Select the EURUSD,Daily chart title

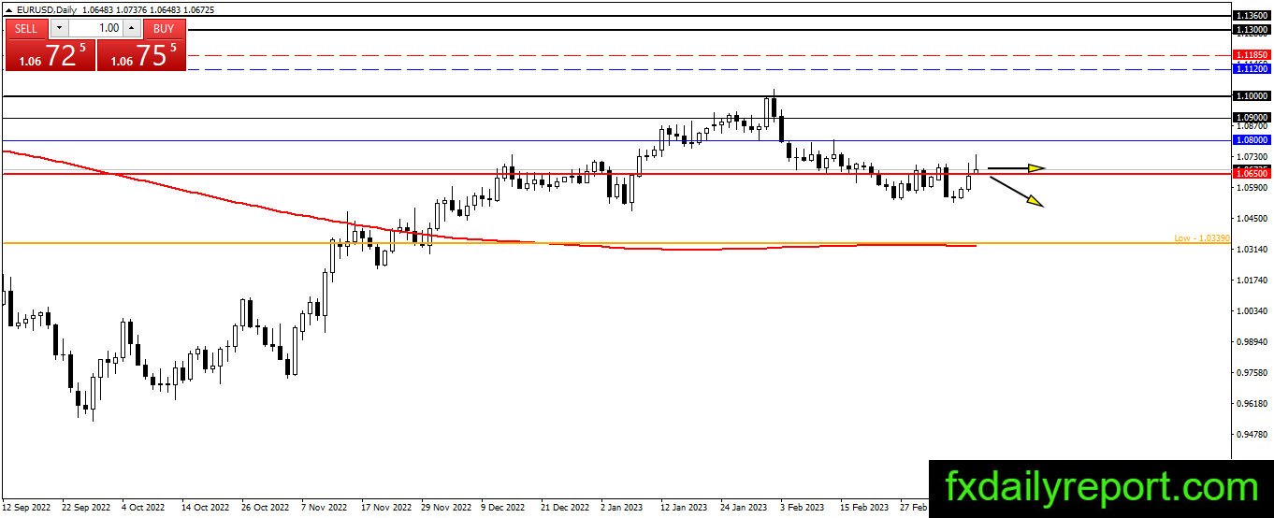[x=49, y=9]
